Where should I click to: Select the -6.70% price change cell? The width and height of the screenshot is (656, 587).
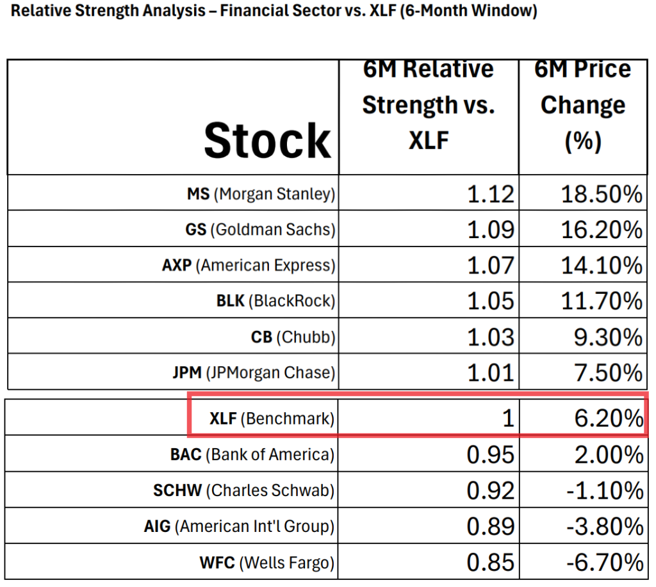(x=605, y=563)
